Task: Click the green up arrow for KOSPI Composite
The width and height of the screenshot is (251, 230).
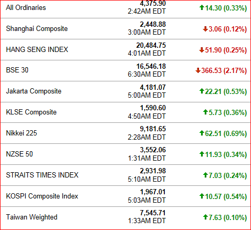Action: click(x=202, y=196)
